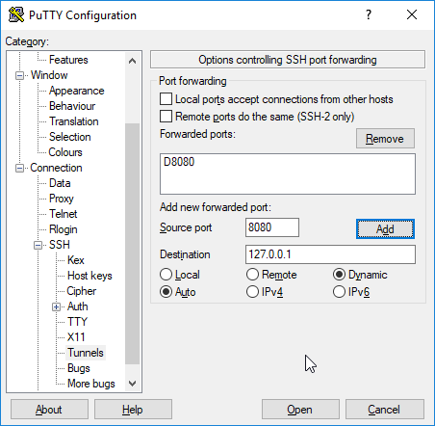435x426 pixels.
Task: Check Remote ports do the same
Action: tap(166, 117)
